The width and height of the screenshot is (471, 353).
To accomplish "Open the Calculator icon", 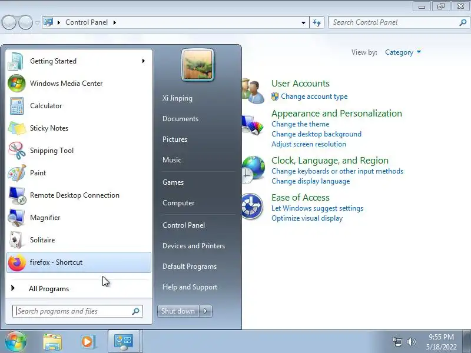I will 16,106.
